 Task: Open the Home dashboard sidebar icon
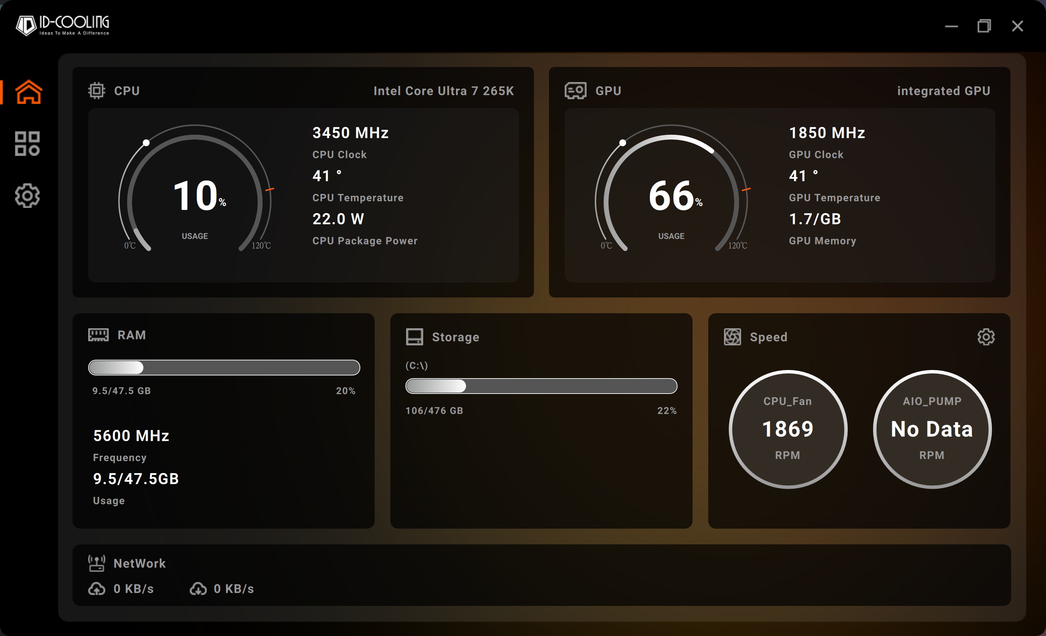coord(28,92)
